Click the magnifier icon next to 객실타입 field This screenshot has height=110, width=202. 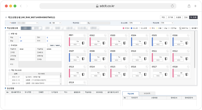(89, 23)
